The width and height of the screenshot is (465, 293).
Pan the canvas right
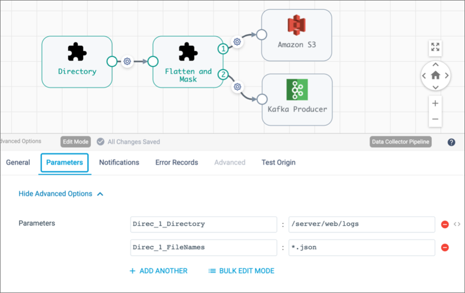click(447, 76)
